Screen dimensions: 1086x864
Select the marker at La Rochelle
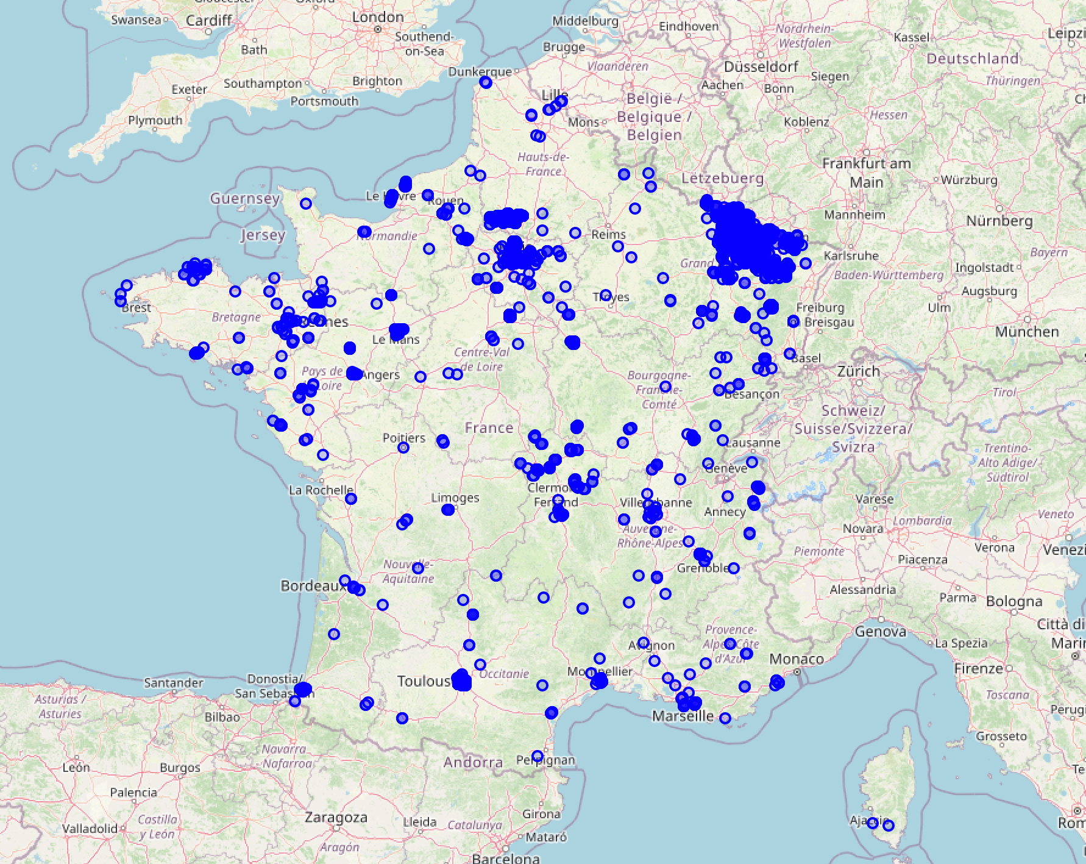coord(351,499)
